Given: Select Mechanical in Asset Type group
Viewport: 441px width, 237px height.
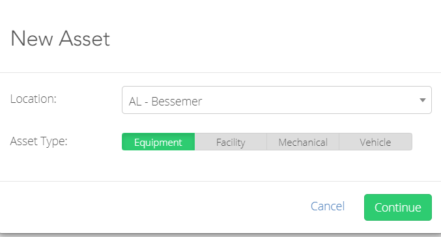Looking at the screenshot, I should (303, 142).
